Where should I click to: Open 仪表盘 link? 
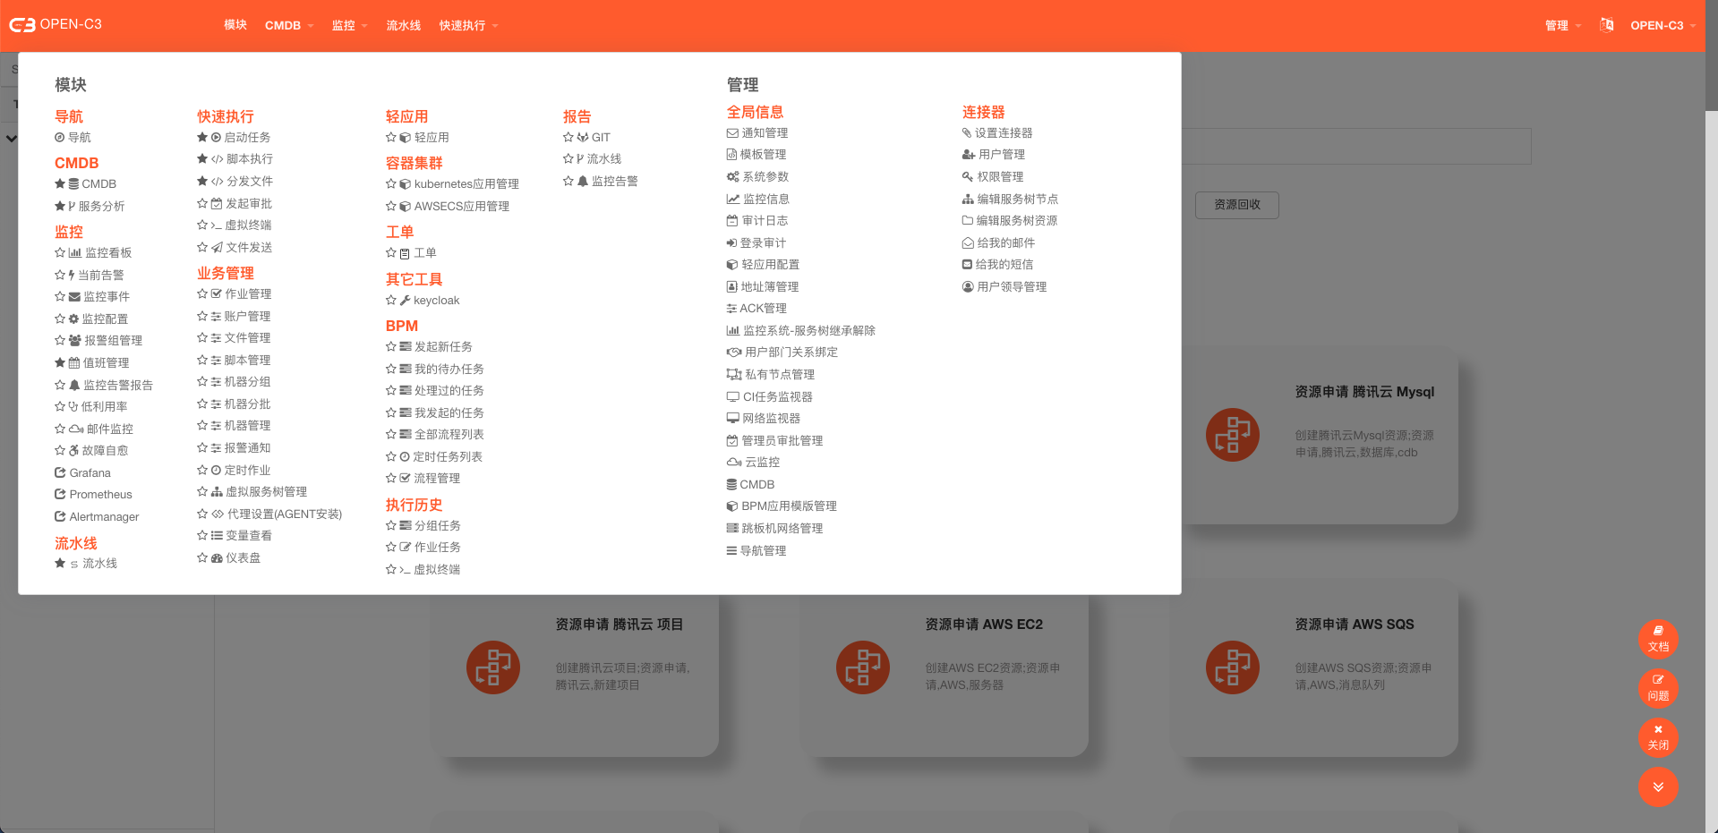click(x=243, y=557)
